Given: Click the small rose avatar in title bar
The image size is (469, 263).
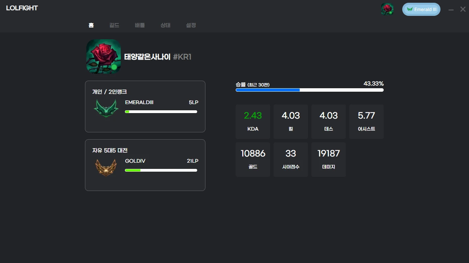Looking at the screenshot, I should tap(387, 9).
